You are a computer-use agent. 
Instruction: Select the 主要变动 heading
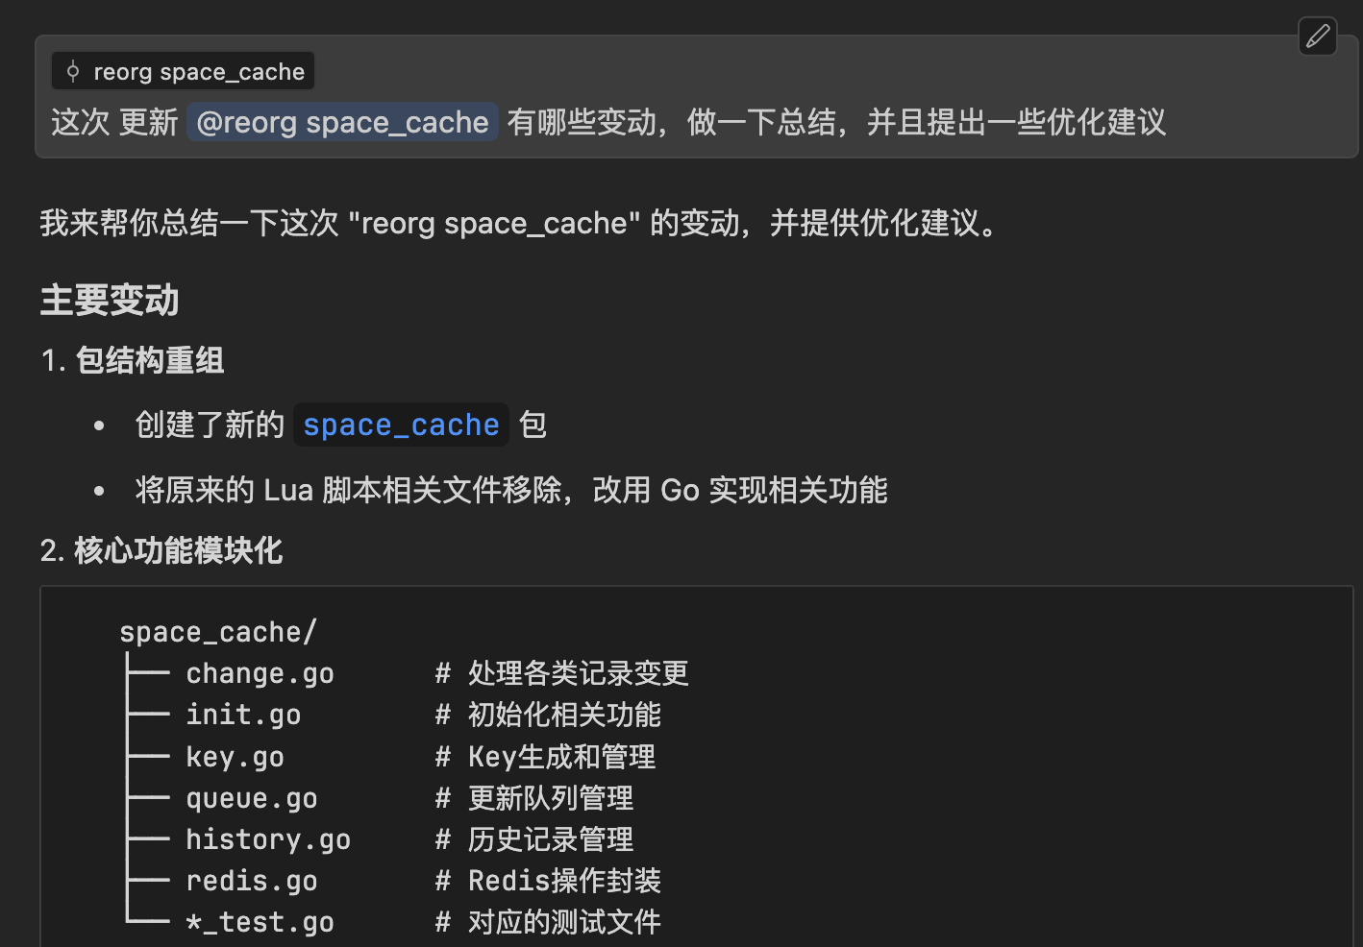[x=110, y=301]
